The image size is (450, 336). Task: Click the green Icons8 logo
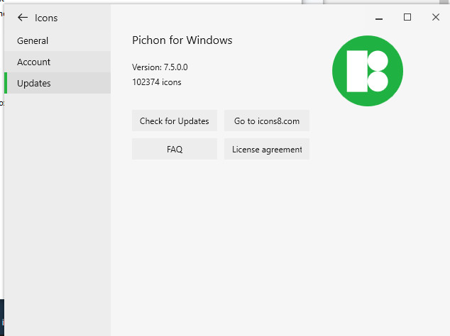(368, 71)
